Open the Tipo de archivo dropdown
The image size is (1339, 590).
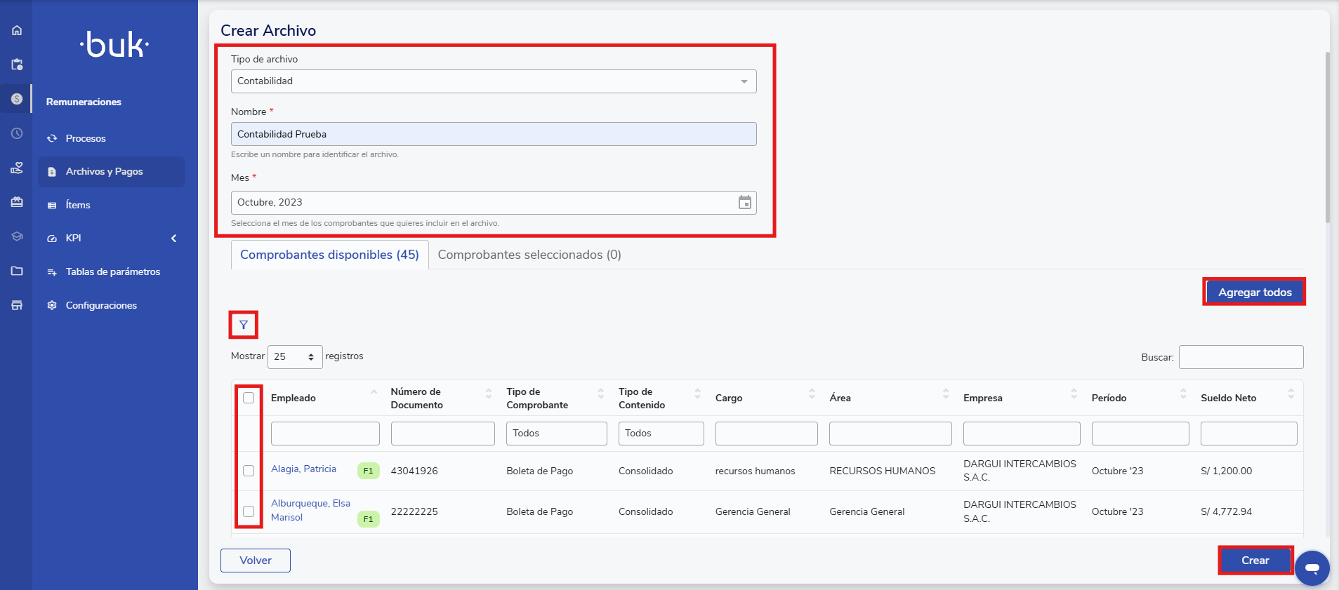pyautogui.click(x=493, y=81)
